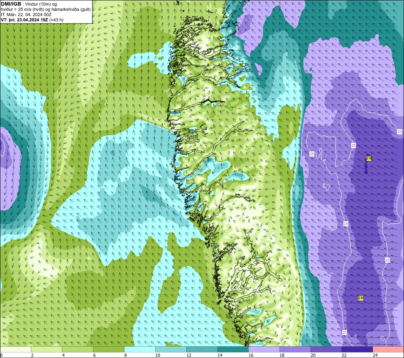This screenshot has height=358, width=404.
Task: Select the legend scale value "20"
Action: (313, 355)
